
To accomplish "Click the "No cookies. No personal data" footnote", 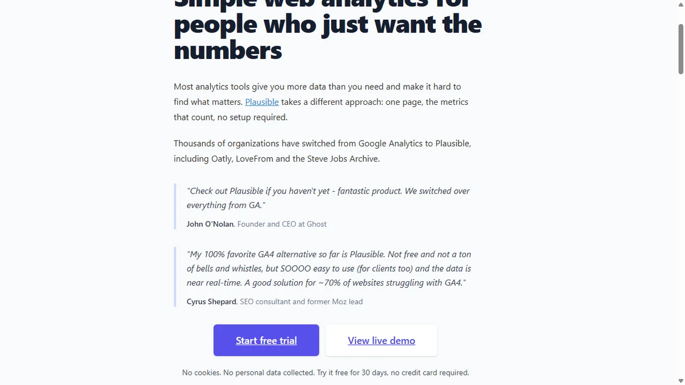I will coord(325,373).
